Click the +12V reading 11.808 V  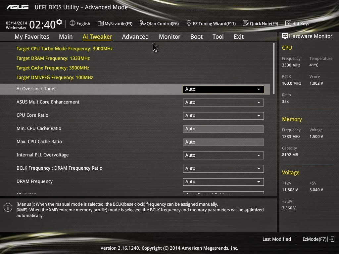click(x=290, y=190)
